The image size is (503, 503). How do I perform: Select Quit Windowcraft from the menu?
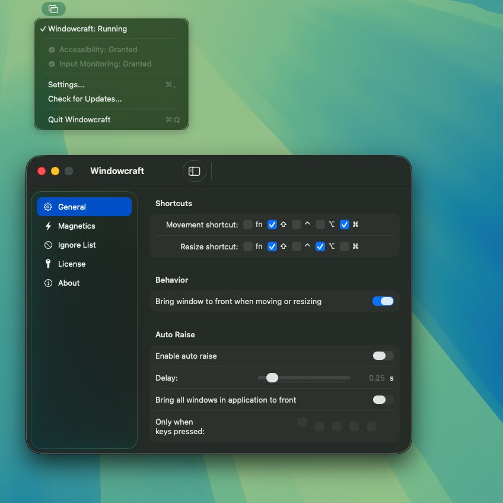pyautogui.click(x=79, y=119)
